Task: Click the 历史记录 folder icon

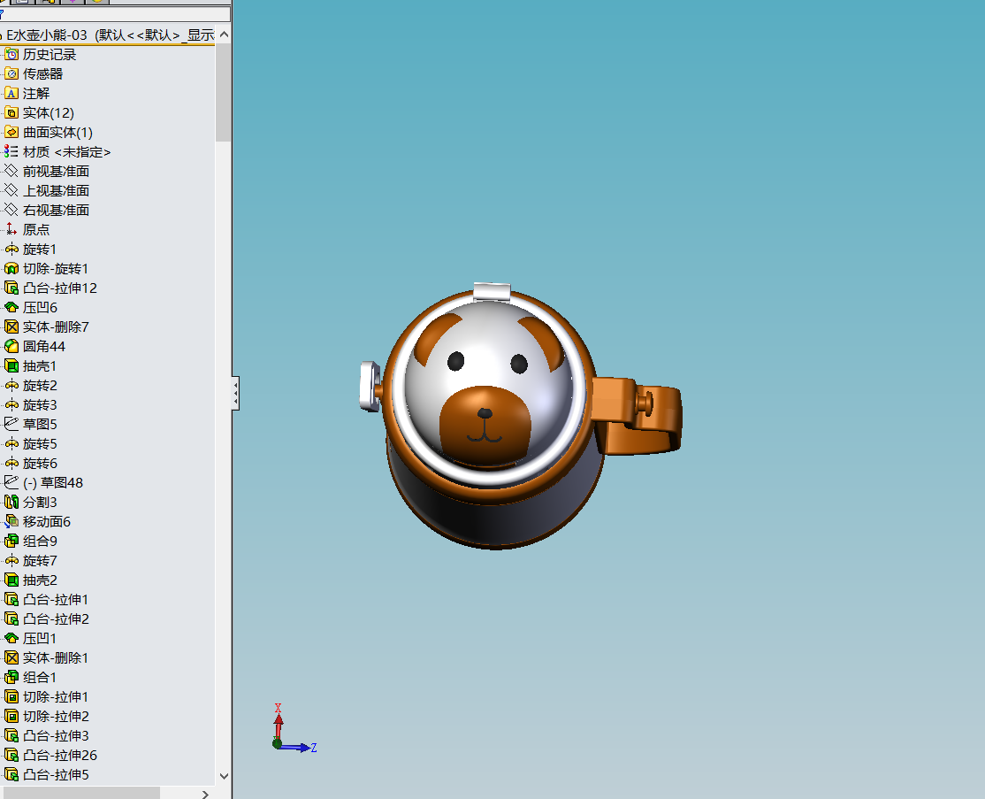Action: pyautogui.click(x=11, y=55)
